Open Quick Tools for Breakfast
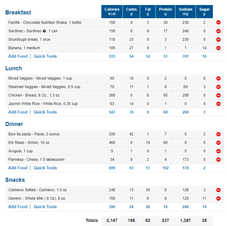This screenshot has width=227, height=226. coord(45,56)
